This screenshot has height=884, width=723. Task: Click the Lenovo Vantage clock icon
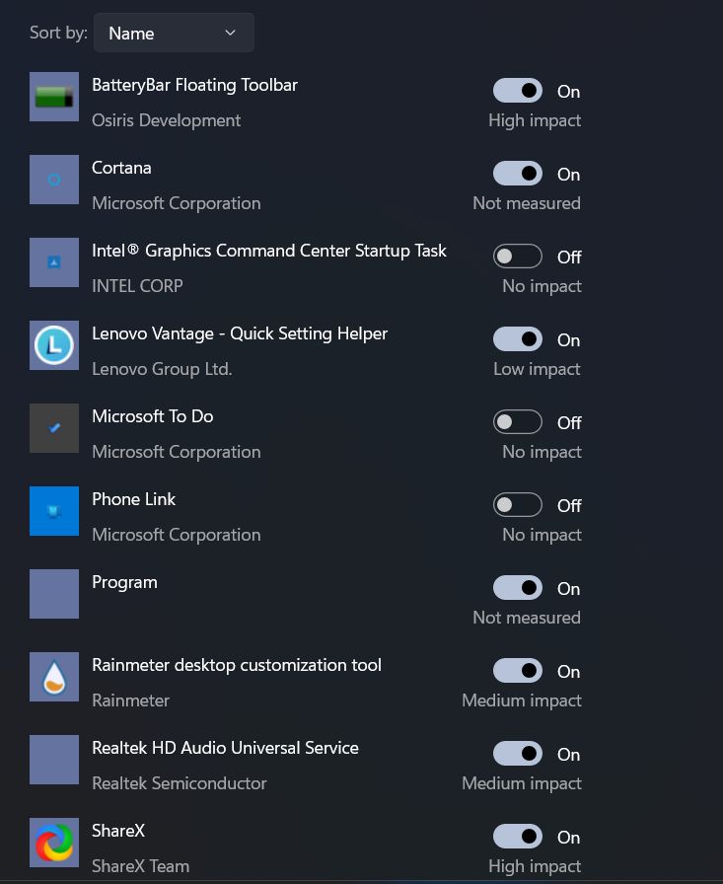[54, 345]
